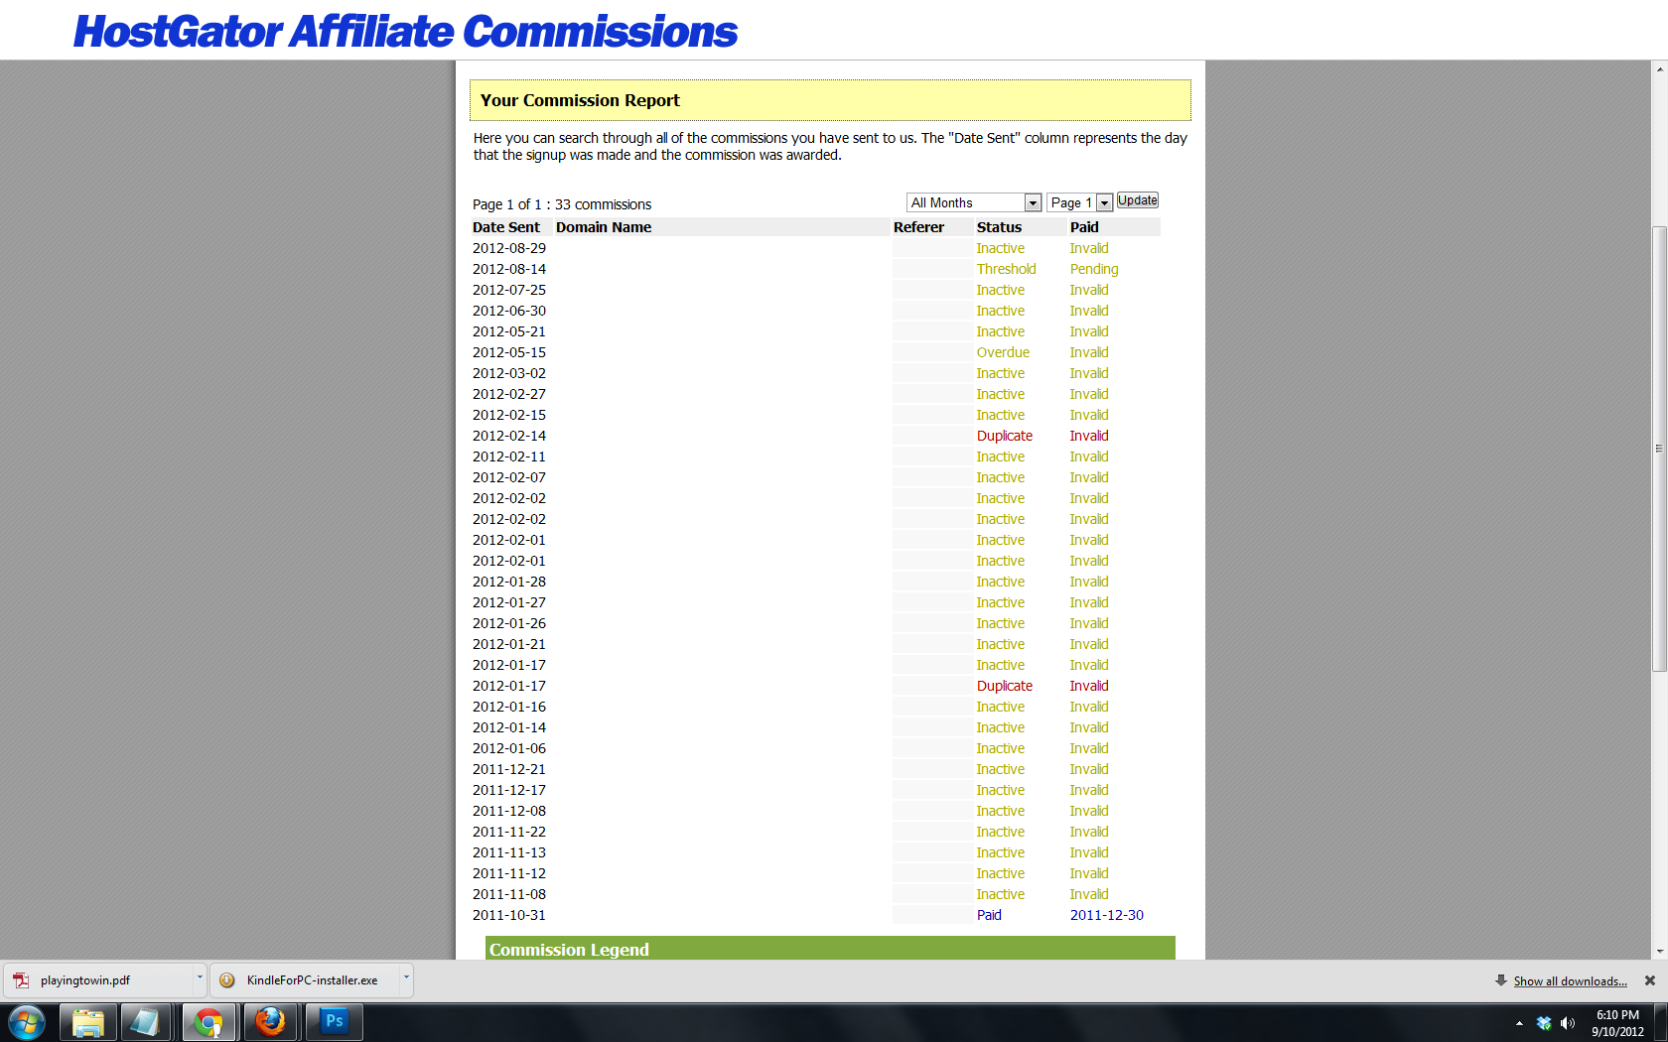Select the 2012-08-14 date cell

(509, 269)
